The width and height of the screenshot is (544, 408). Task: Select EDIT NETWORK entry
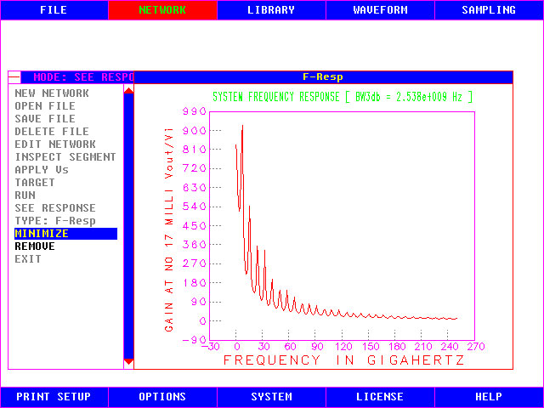tap(55, 144)
